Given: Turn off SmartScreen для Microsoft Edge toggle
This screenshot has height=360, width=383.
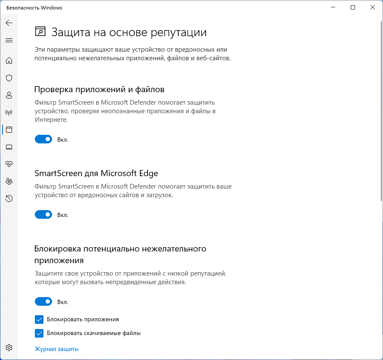Looking at the screenshot, I should click(x=43, y=215).
